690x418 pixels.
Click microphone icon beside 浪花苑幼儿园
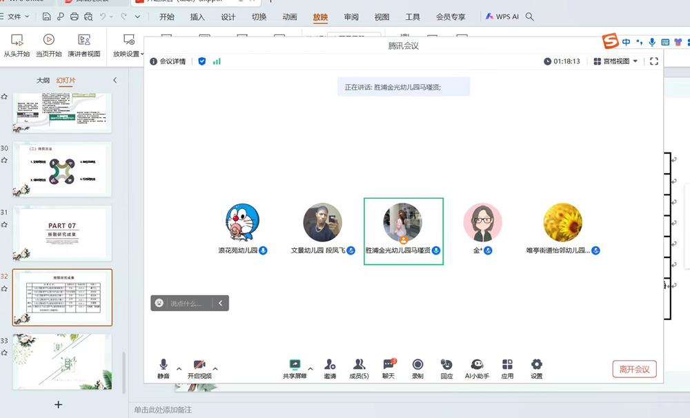(x=263, y=250)
